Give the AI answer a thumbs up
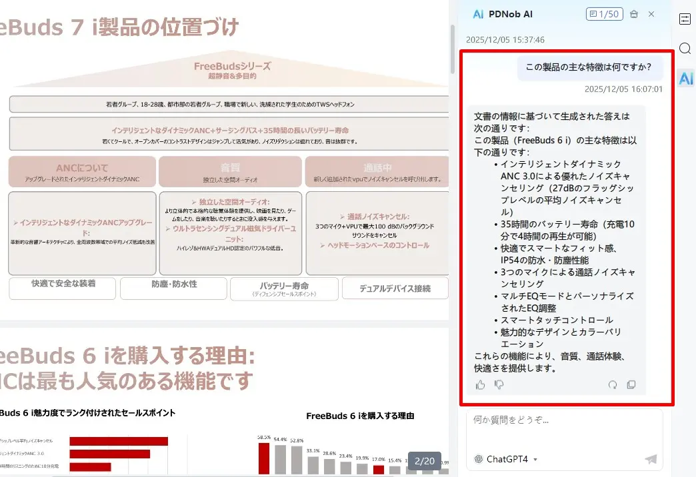Image resolution: width=696 pixels, height=477 pixels. (x=480, y=384)
